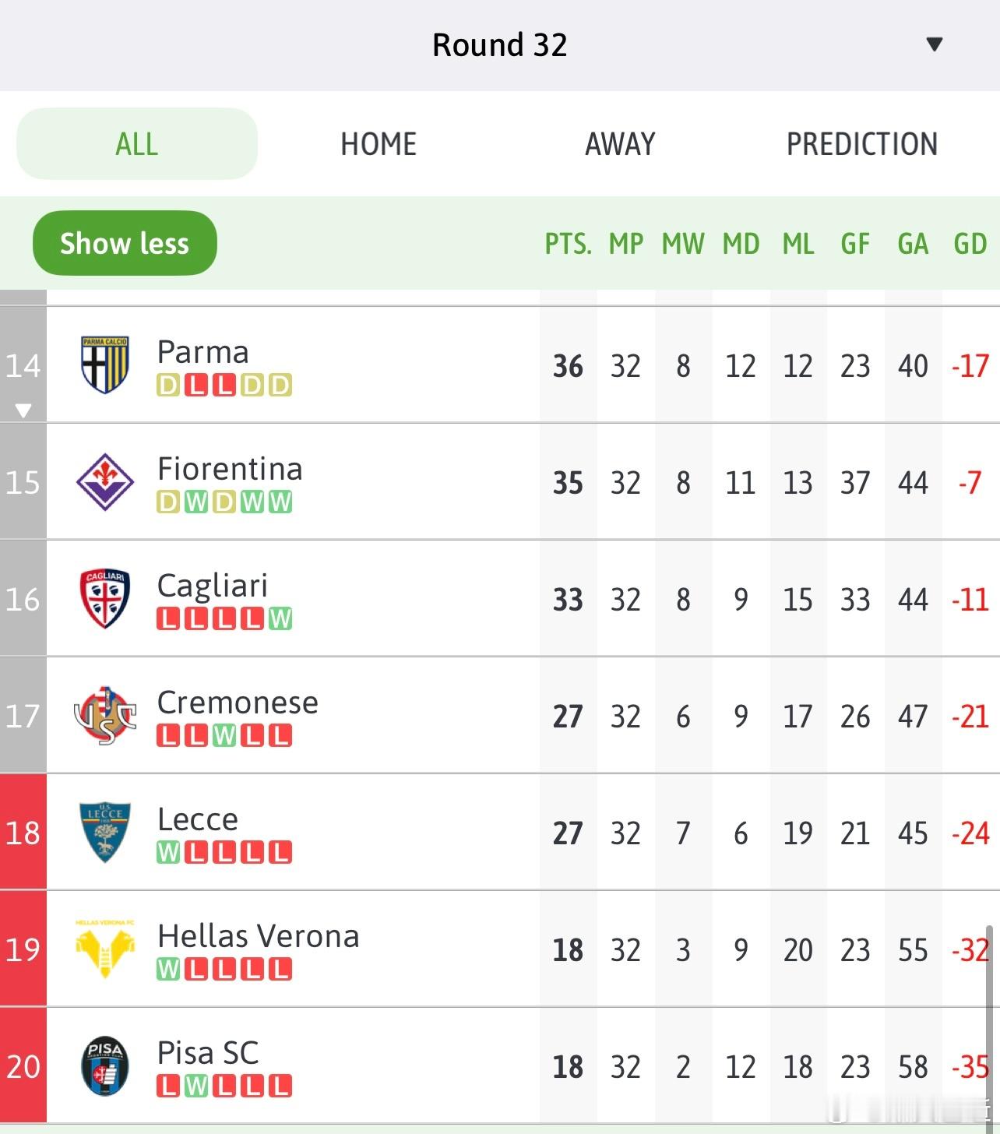This screenshot has width=1000, height=1134.
Task: Select the ALL standings tab
Action: 137,144
